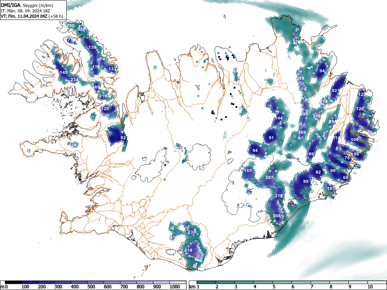Click the visibility value 185 on the map

point(248,171)
